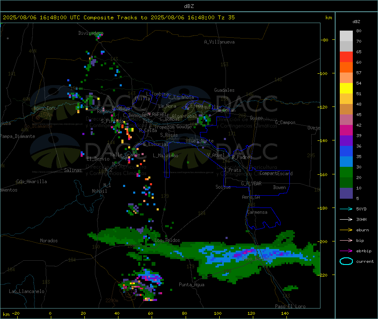This screenshot has height=319, width=378.
Task: Click the 'A_Villanueva' map label
Action: (x=219, y=42)
